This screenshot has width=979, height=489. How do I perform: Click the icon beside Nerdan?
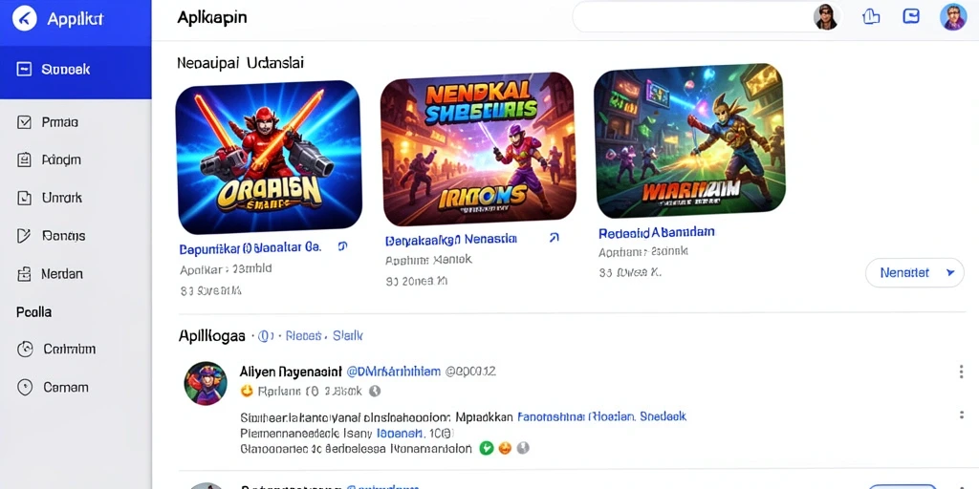coord(24,274)
